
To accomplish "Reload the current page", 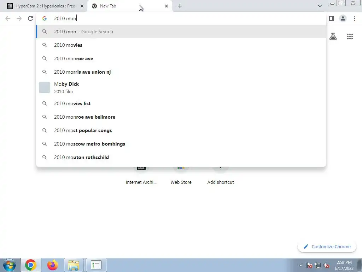I will (30, 18).
